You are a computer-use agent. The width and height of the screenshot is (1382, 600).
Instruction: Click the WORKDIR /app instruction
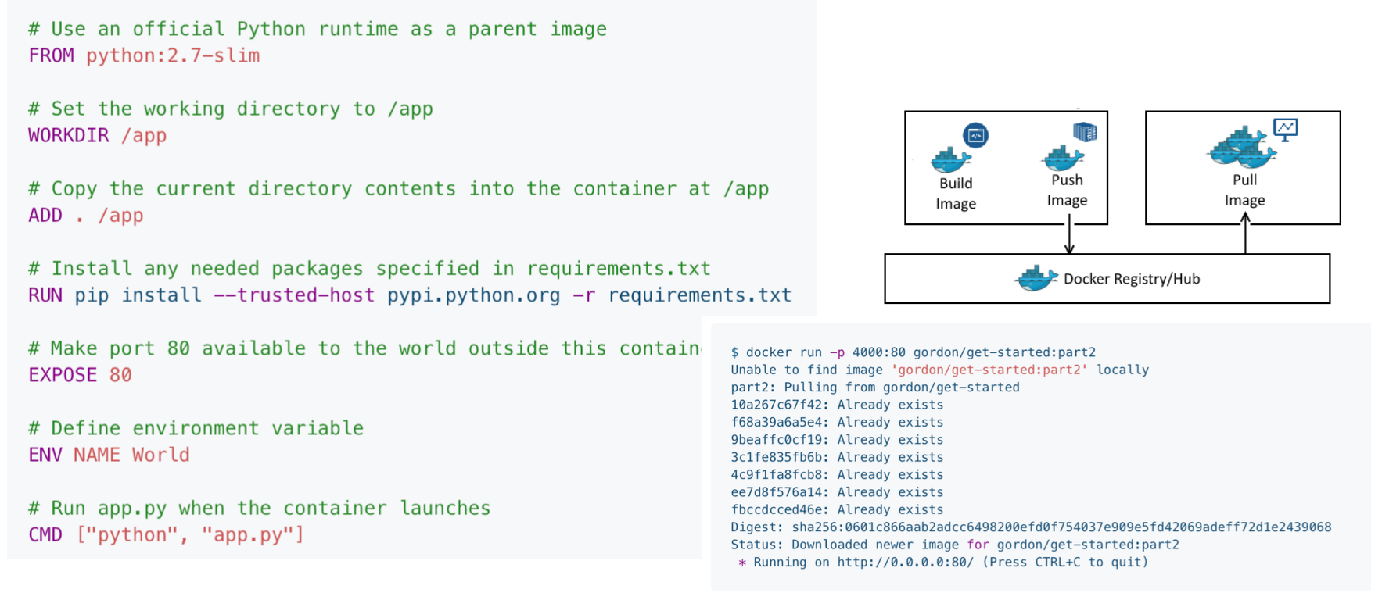tap(98, 136)
